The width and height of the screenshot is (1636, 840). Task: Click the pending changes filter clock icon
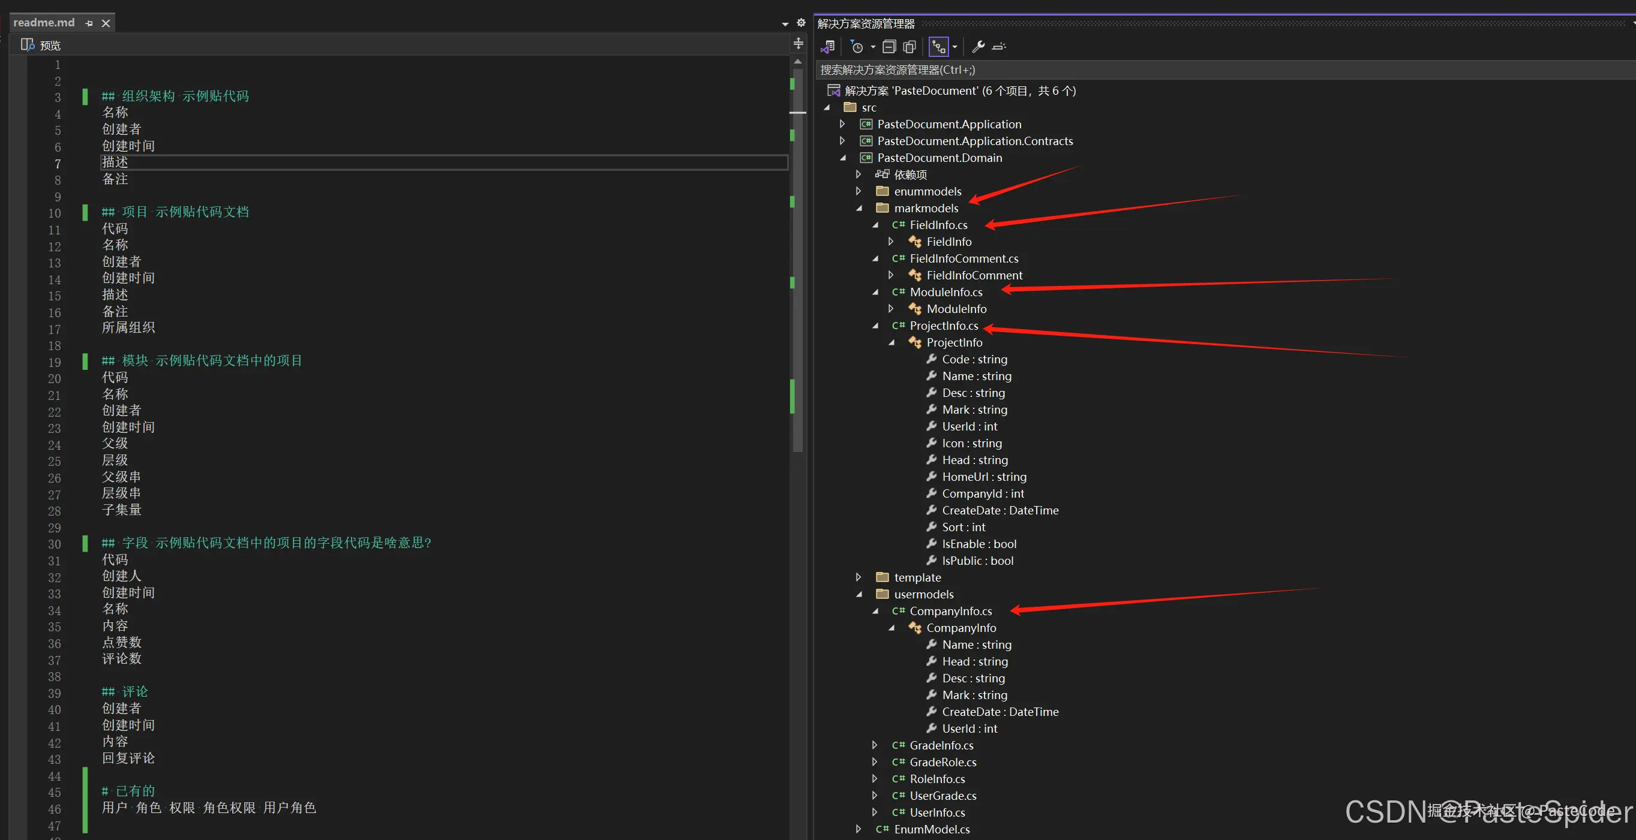(x=857, y=47)
